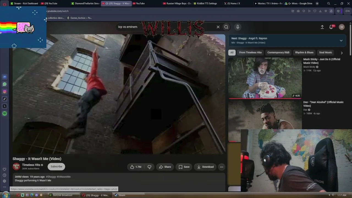Open a new browser tab with plus button
Viewport: 352px width, 198px height.
[317, 4]
